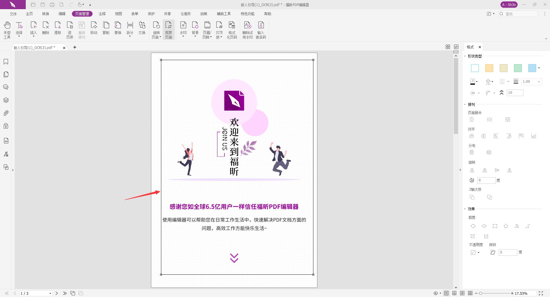Click the 提取 (Extract pages) tool
The height and width of the screenshot is (297, 550).
point(58,29)
